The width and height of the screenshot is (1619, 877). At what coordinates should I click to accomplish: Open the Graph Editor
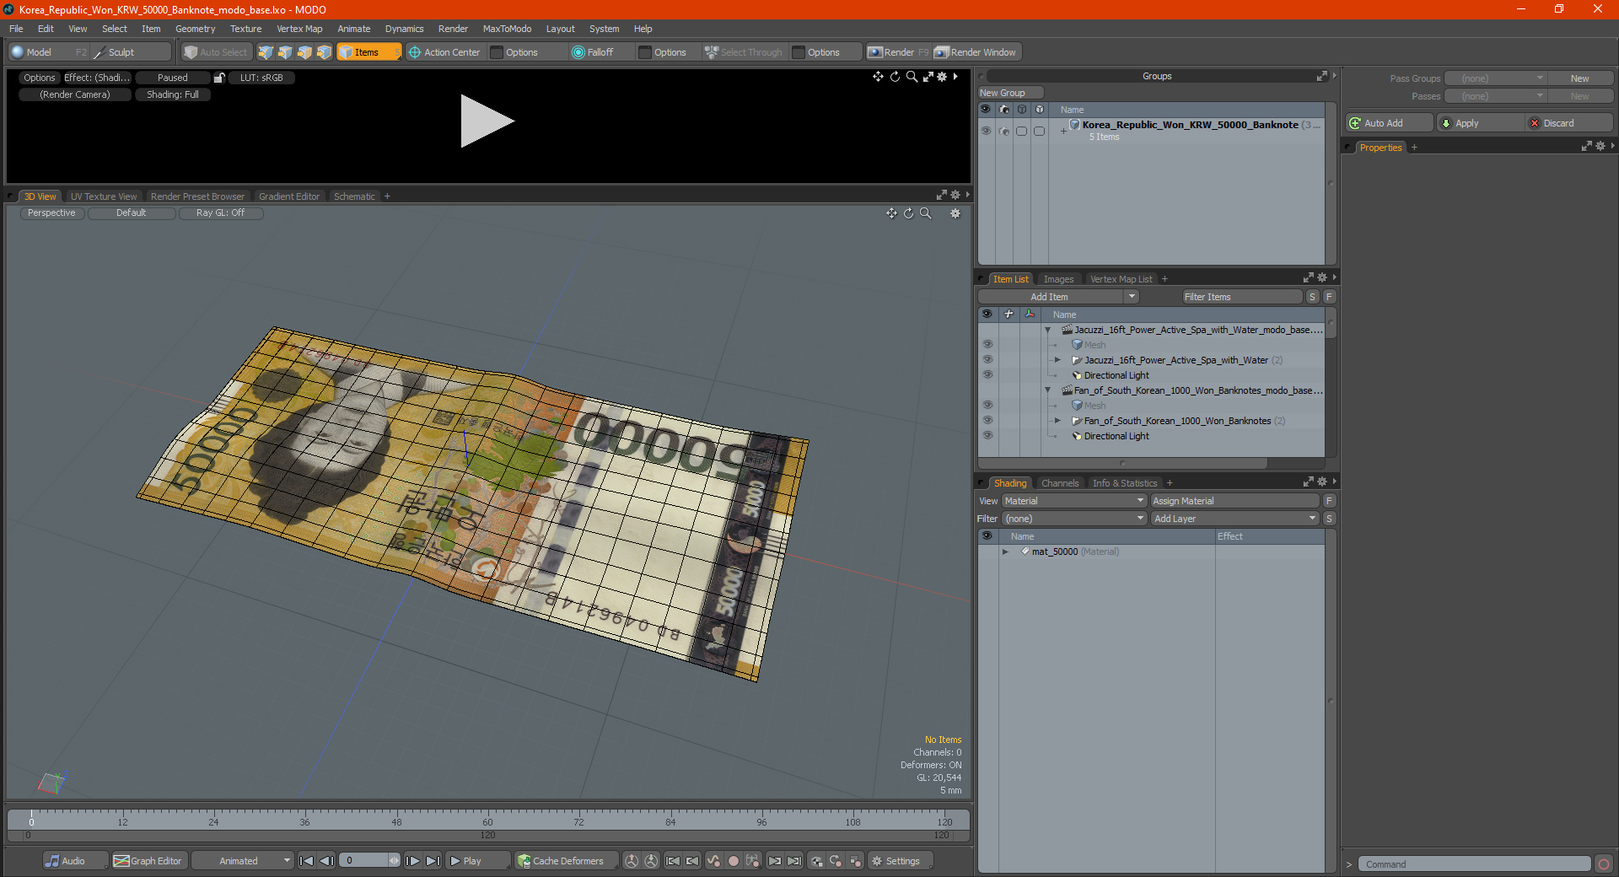tap(148, 861)
